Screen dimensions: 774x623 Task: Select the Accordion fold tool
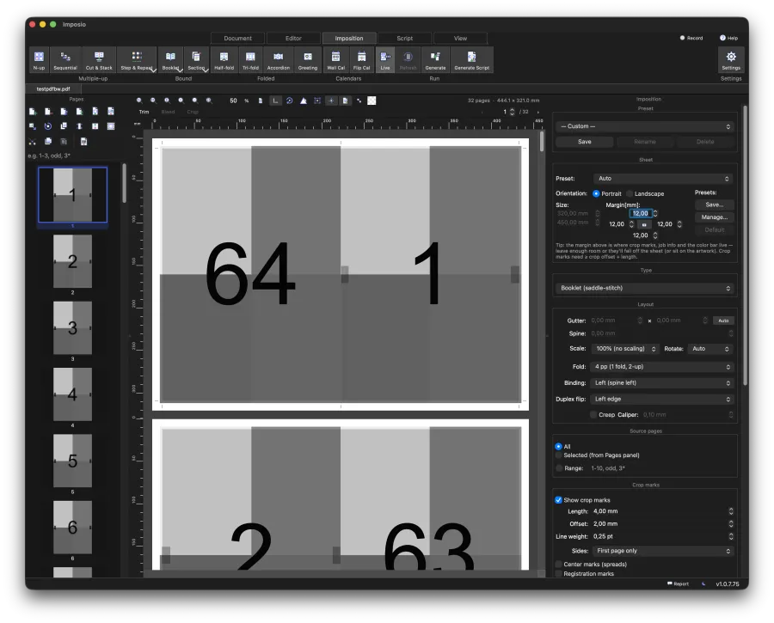pyautogui.click(x=279, y=60)
